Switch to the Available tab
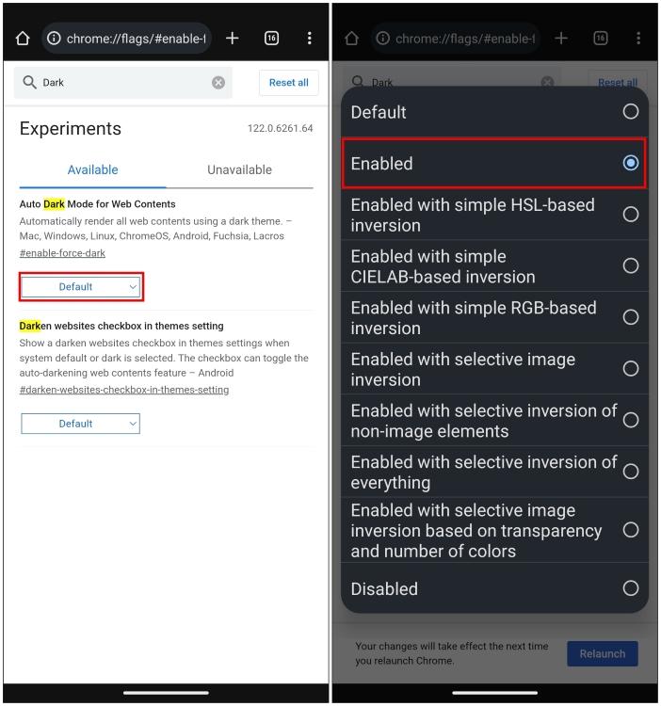Viewport: 661px width, 706px height. (x=93, y=169)
